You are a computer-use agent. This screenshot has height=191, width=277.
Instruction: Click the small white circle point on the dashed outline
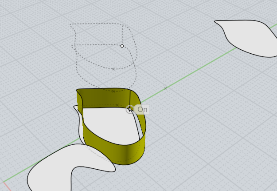(122, 46)
